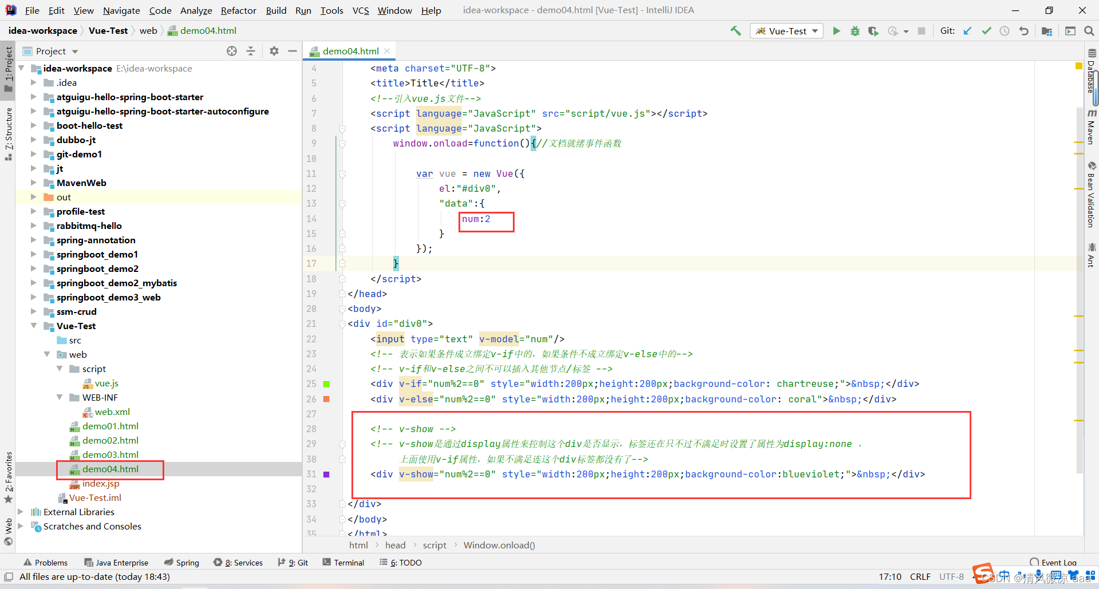Screen dimensions: 1099x589
Task: Click the tool windows toggle in status bar
Action: [x=9, y=577]
